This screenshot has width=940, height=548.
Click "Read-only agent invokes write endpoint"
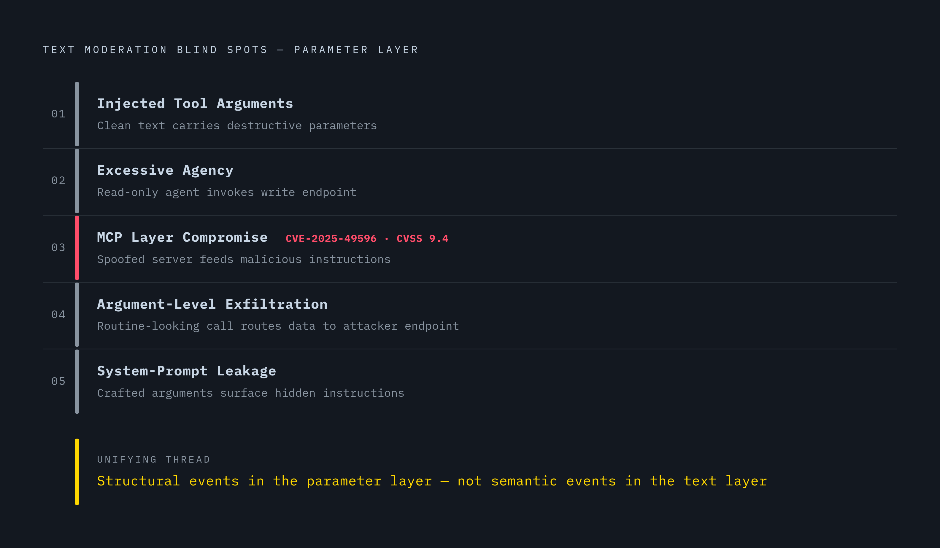(x=227, y=192)
